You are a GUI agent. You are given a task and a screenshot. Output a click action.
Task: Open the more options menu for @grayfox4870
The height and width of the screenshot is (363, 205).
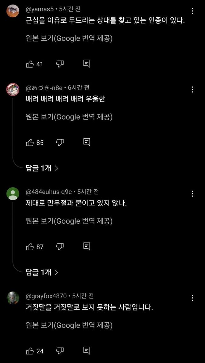193,298
